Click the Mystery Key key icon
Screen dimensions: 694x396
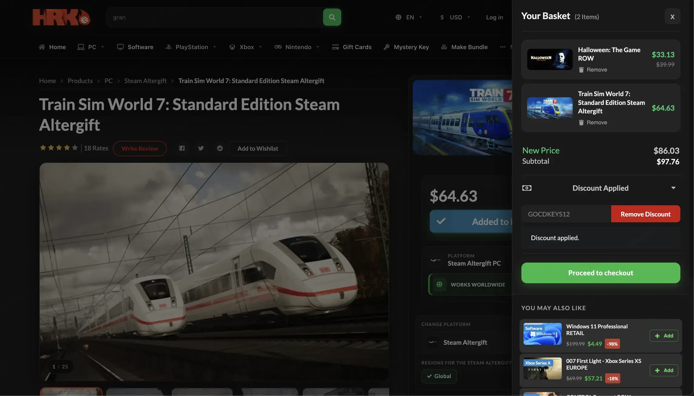tap(386, 47)
